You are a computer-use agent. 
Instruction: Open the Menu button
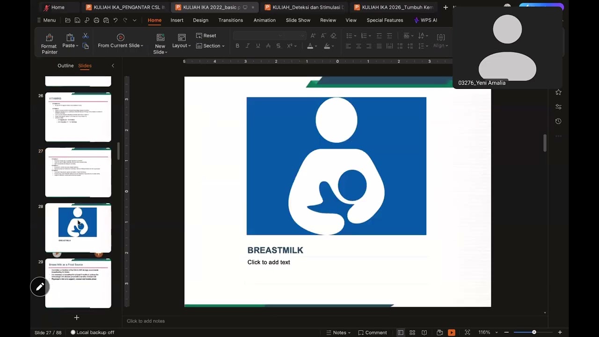[x=46, y=20]
